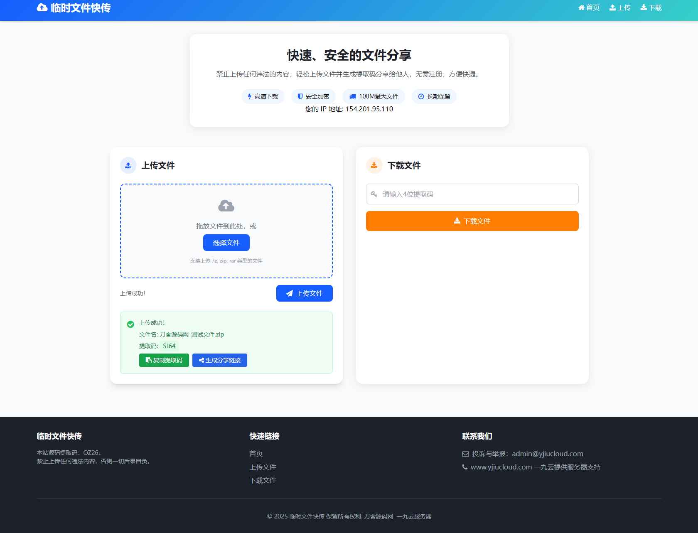Click the 上传文件 send button
The height and width of the screenshot is (533, 698).
(304, 293)
